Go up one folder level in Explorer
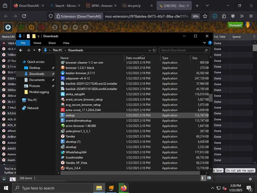Image resolution: width=257 pixels, height=193 pixels. tap(39, 50)
